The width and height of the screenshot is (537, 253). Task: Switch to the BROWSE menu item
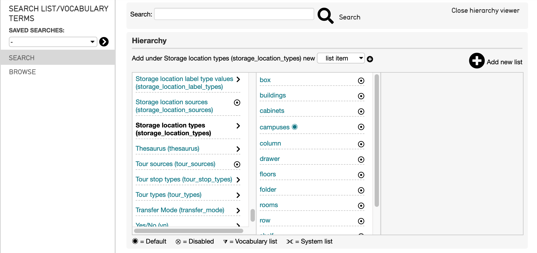click(x=22, y=72)
